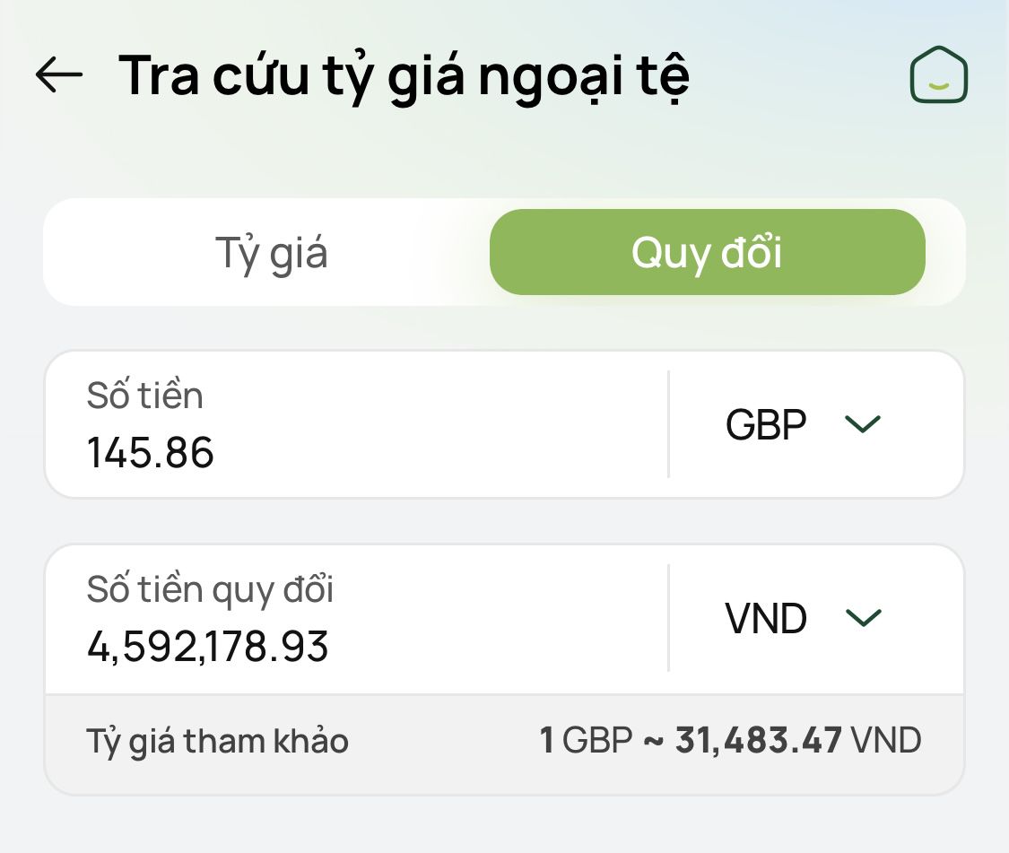The height and width of the screenshot is (853, 1009).
Task: Click the GBP currency code text
Action: click(x=766, y=424)
